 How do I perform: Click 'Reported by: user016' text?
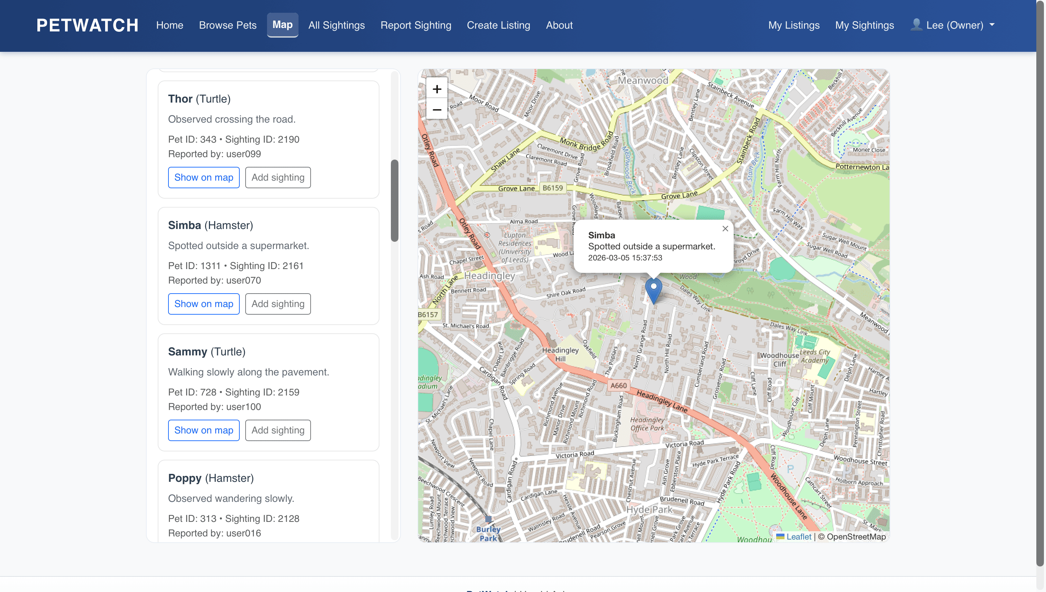pyautogui.click(x=214, y=533)
